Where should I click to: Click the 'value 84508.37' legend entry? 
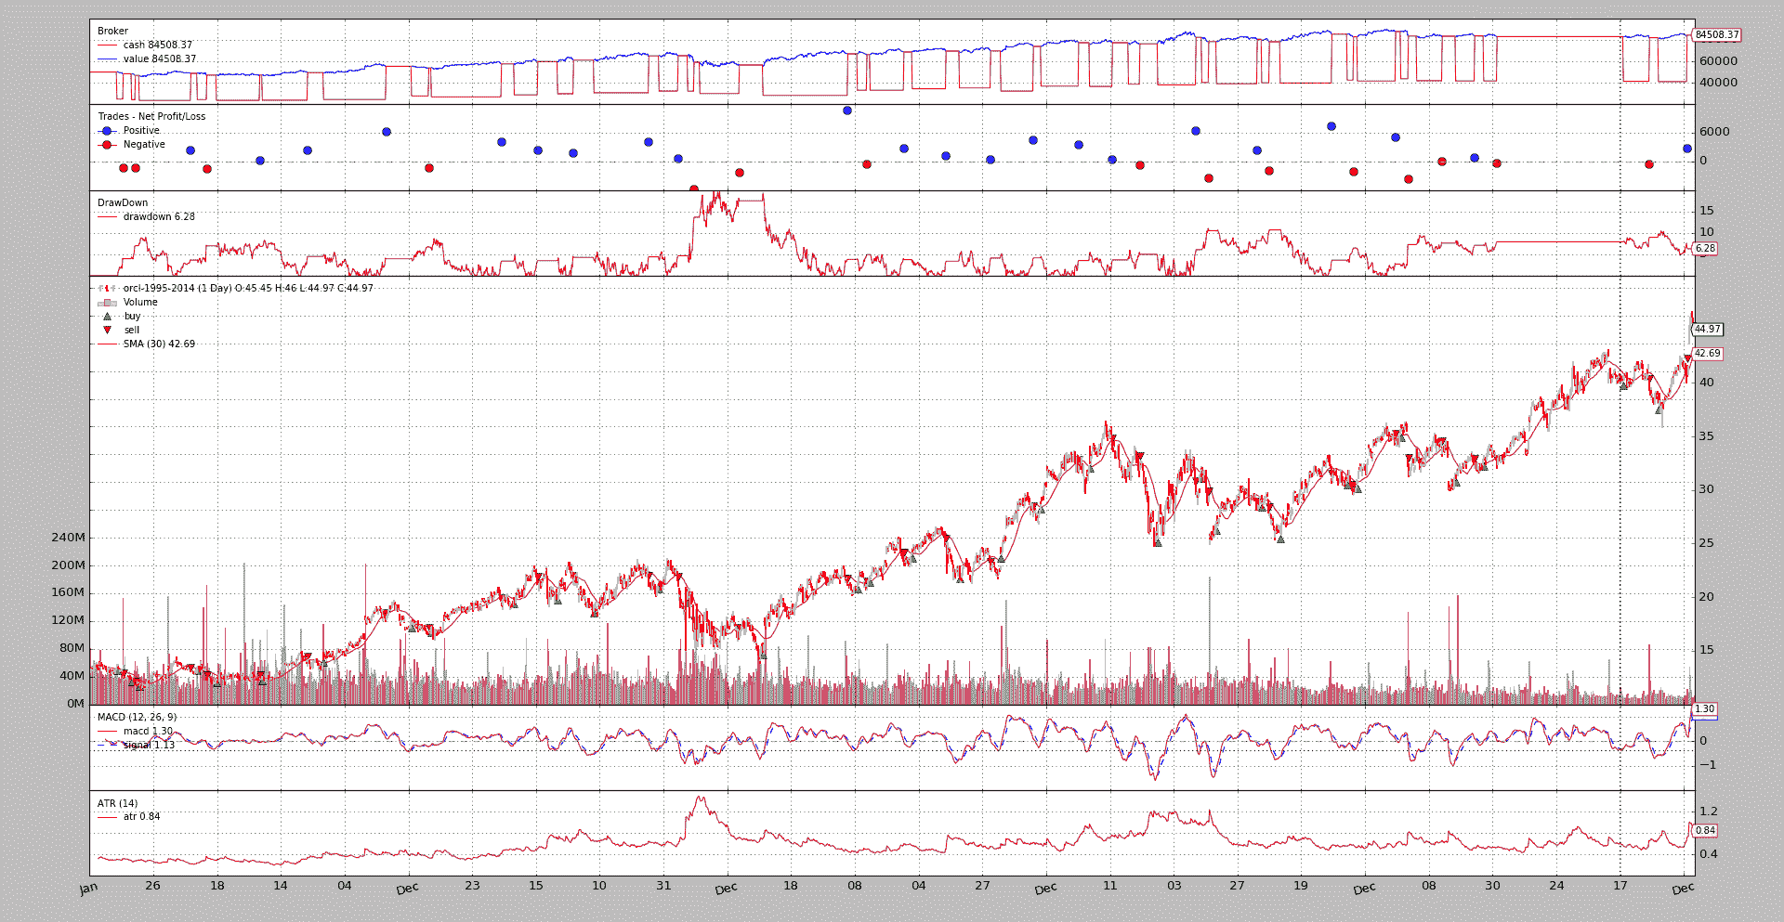[x=159, y=58]
